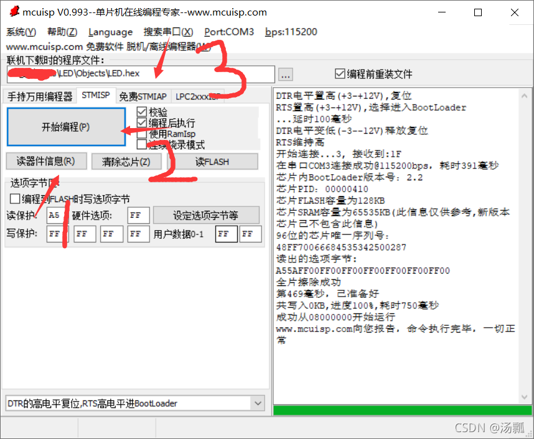Open the bps:115200 baud rate menu
The image size is (534, 439).
tap(291, 32)
